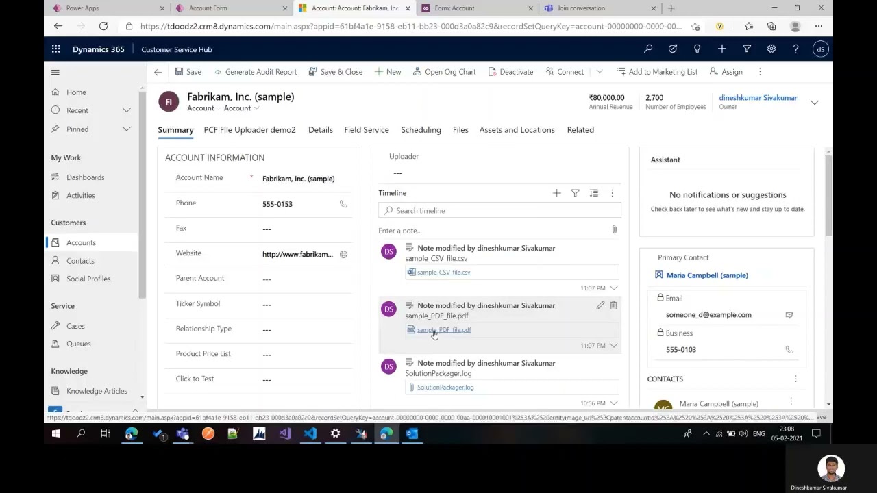Open the Details tab
The height and width of the screenshot is (493, 877).
coord(320,130)
